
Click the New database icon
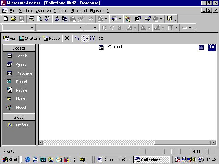click(x=5, y=19)
